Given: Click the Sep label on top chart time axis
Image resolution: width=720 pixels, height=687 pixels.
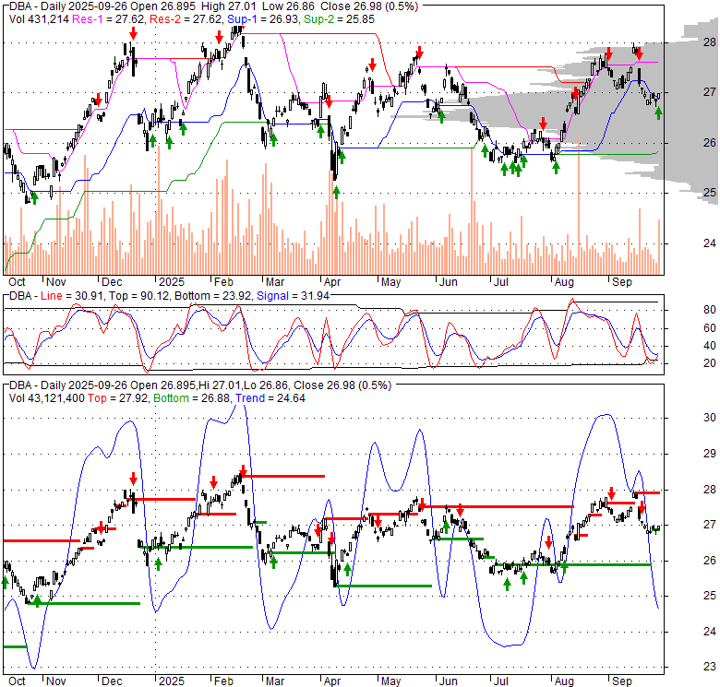Looking at the screenshot, I should (x=622, y=282).
